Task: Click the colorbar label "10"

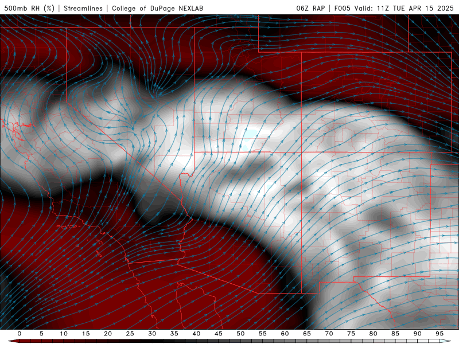Action: pyautogui.click(x=64, y=334)
